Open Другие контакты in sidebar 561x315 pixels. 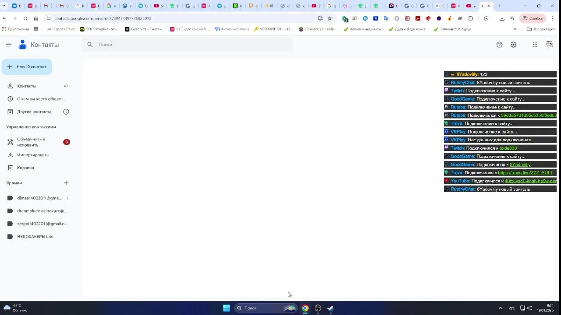pyautogui.click(x=34, y=112)
